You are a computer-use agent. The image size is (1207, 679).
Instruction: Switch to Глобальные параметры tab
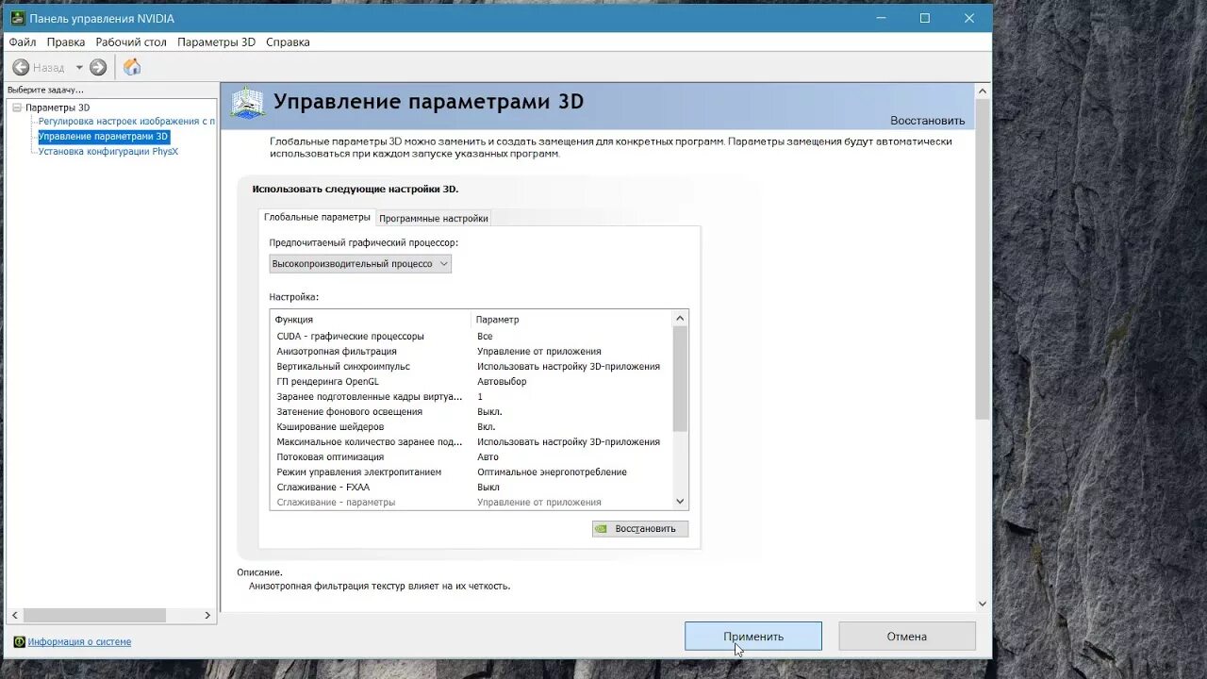(x=317, y=217)
